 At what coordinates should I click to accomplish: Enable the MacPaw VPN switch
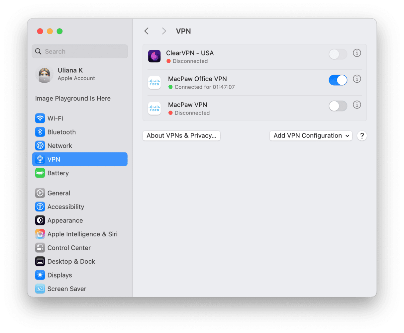(338, 106)
